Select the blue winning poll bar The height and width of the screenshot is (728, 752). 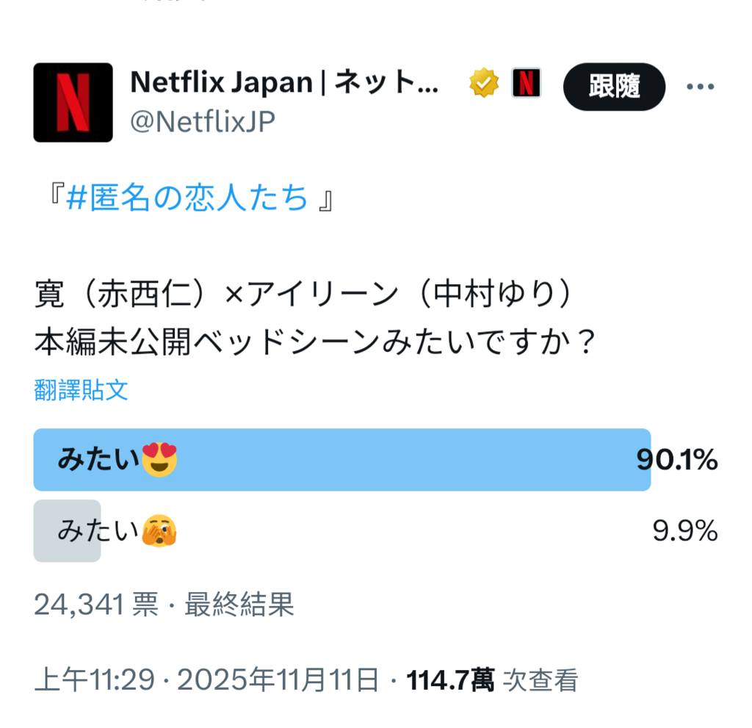click(x=341, y=460)
